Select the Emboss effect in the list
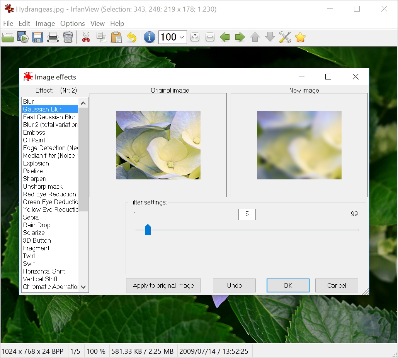This screenshot has height=358, width=398. (x=34, y=132)
